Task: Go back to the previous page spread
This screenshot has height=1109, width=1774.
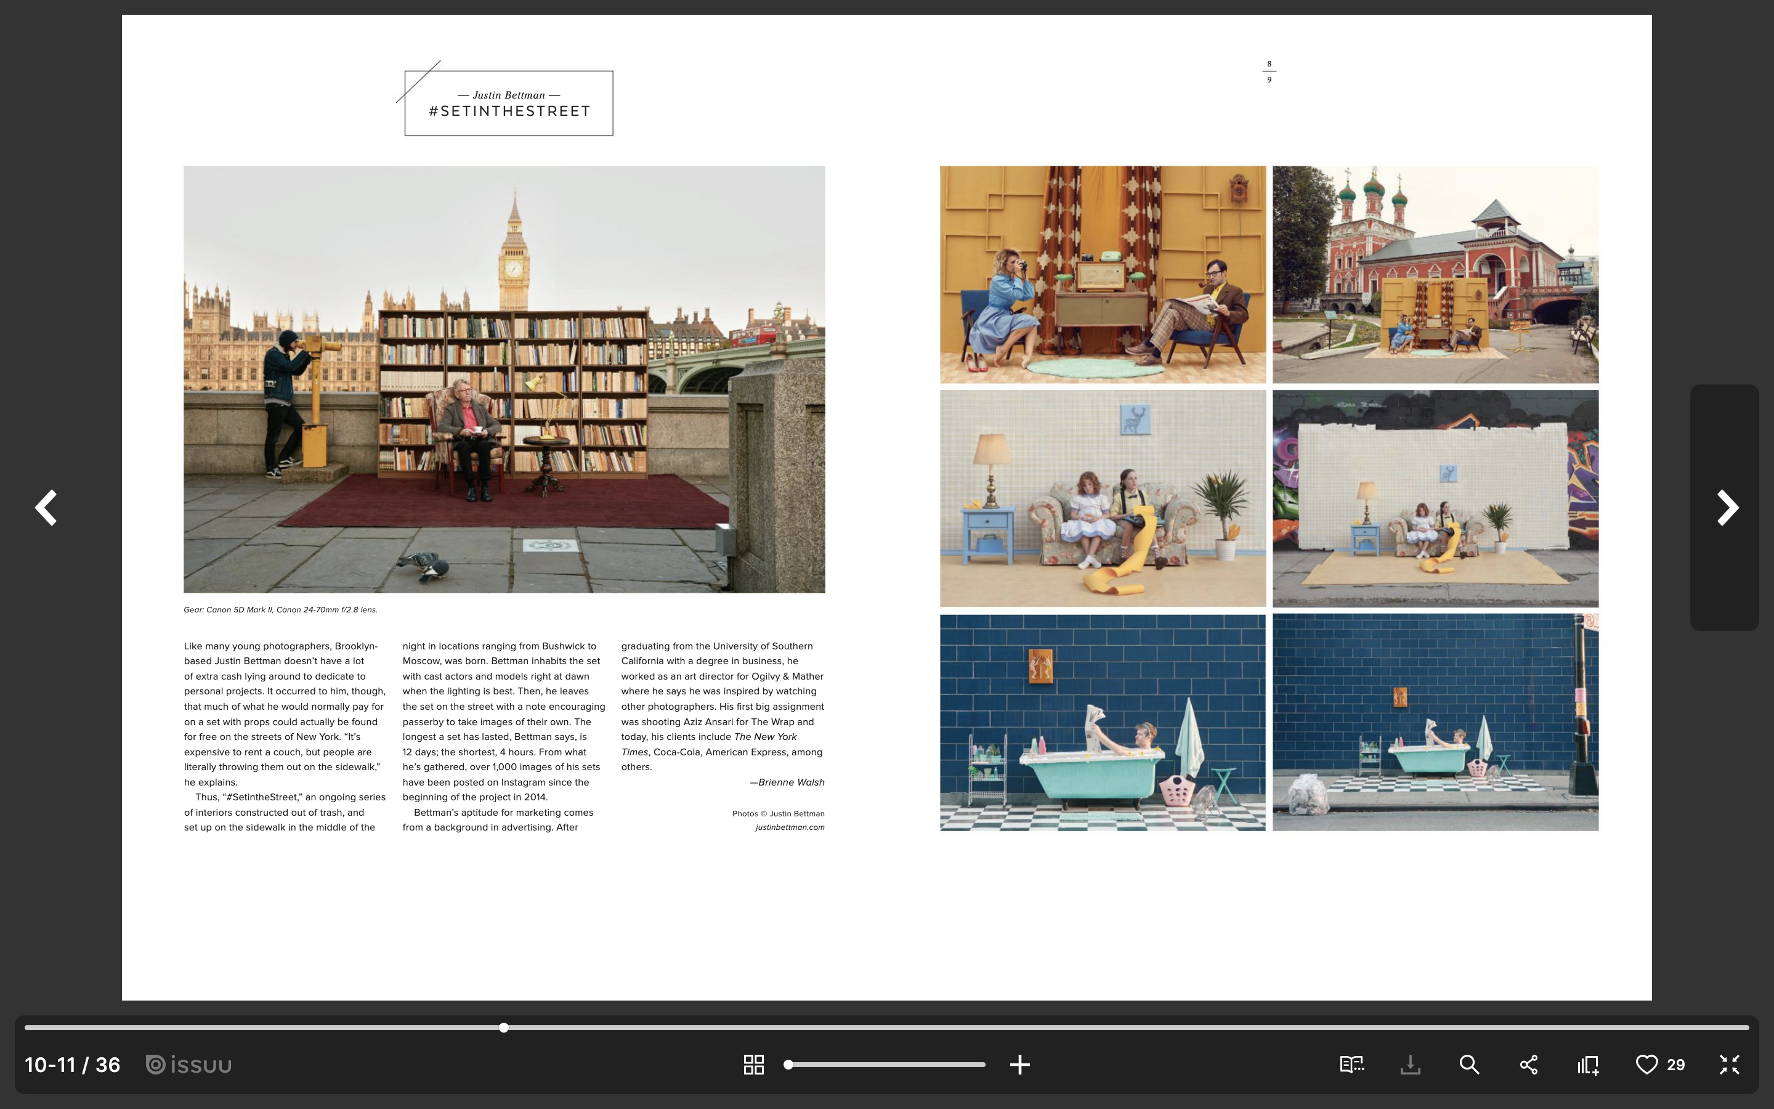Action: pyautogui.click(x=46, y=508)
